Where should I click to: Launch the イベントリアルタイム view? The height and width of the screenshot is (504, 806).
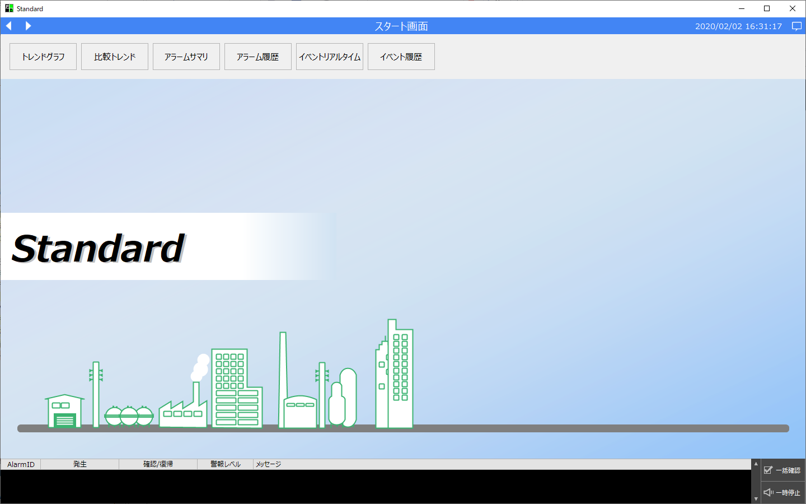pyautogui.click(x=330, y=57)
